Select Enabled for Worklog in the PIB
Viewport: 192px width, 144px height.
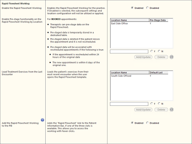pyautogui.click(x=132, y=123)
